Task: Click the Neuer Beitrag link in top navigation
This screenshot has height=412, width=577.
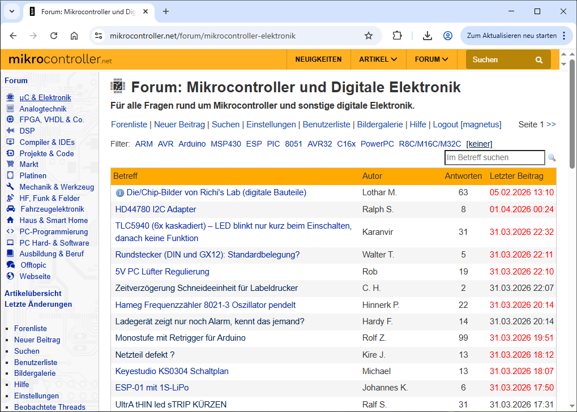Action: coord(179,125)
